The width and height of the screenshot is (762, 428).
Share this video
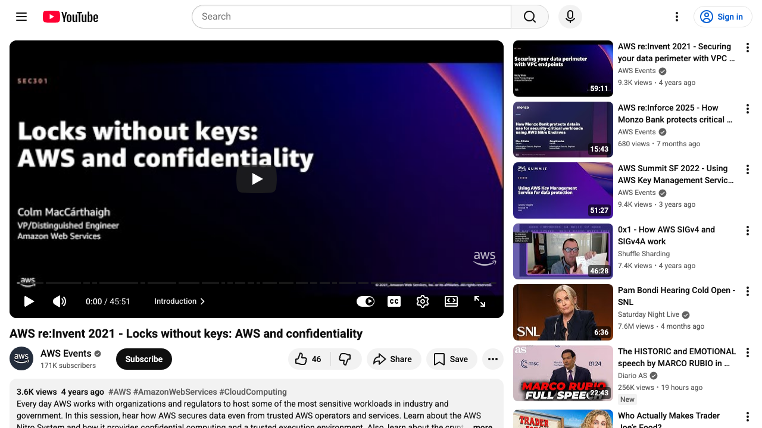394,359
